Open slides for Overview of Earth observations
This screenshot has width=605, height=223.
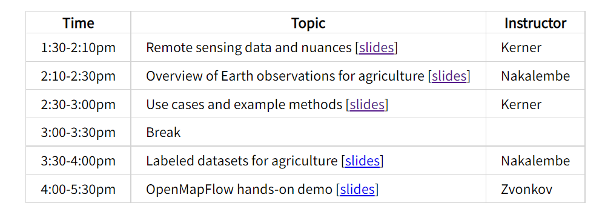tap(449, 76)
